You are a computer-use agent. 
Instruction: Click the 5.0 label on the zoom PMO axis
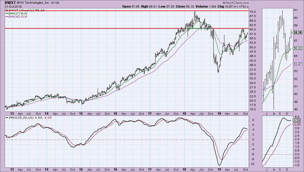[297, 117]
